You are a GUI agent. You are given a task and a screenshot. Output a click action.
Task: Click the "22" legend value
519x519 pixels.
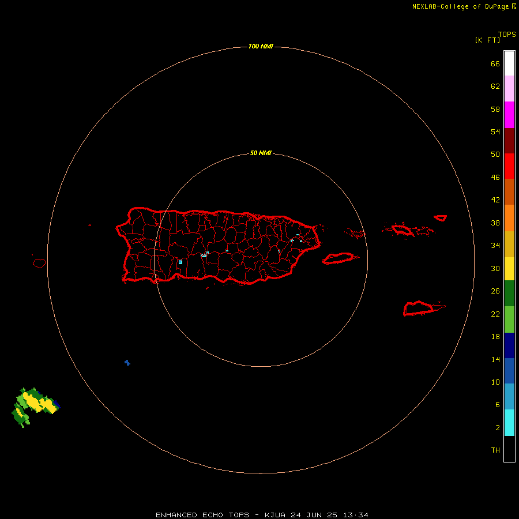click(495, 314)
